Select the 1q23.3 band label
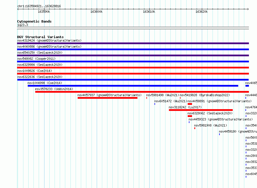 tap(23, 25)
